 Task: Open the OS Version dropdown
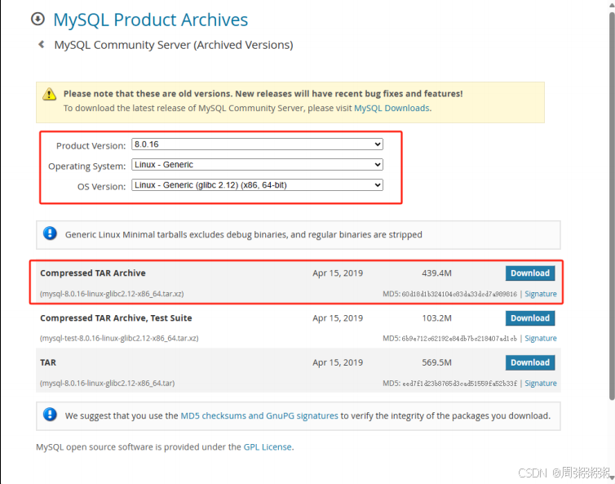coord(257,185)
